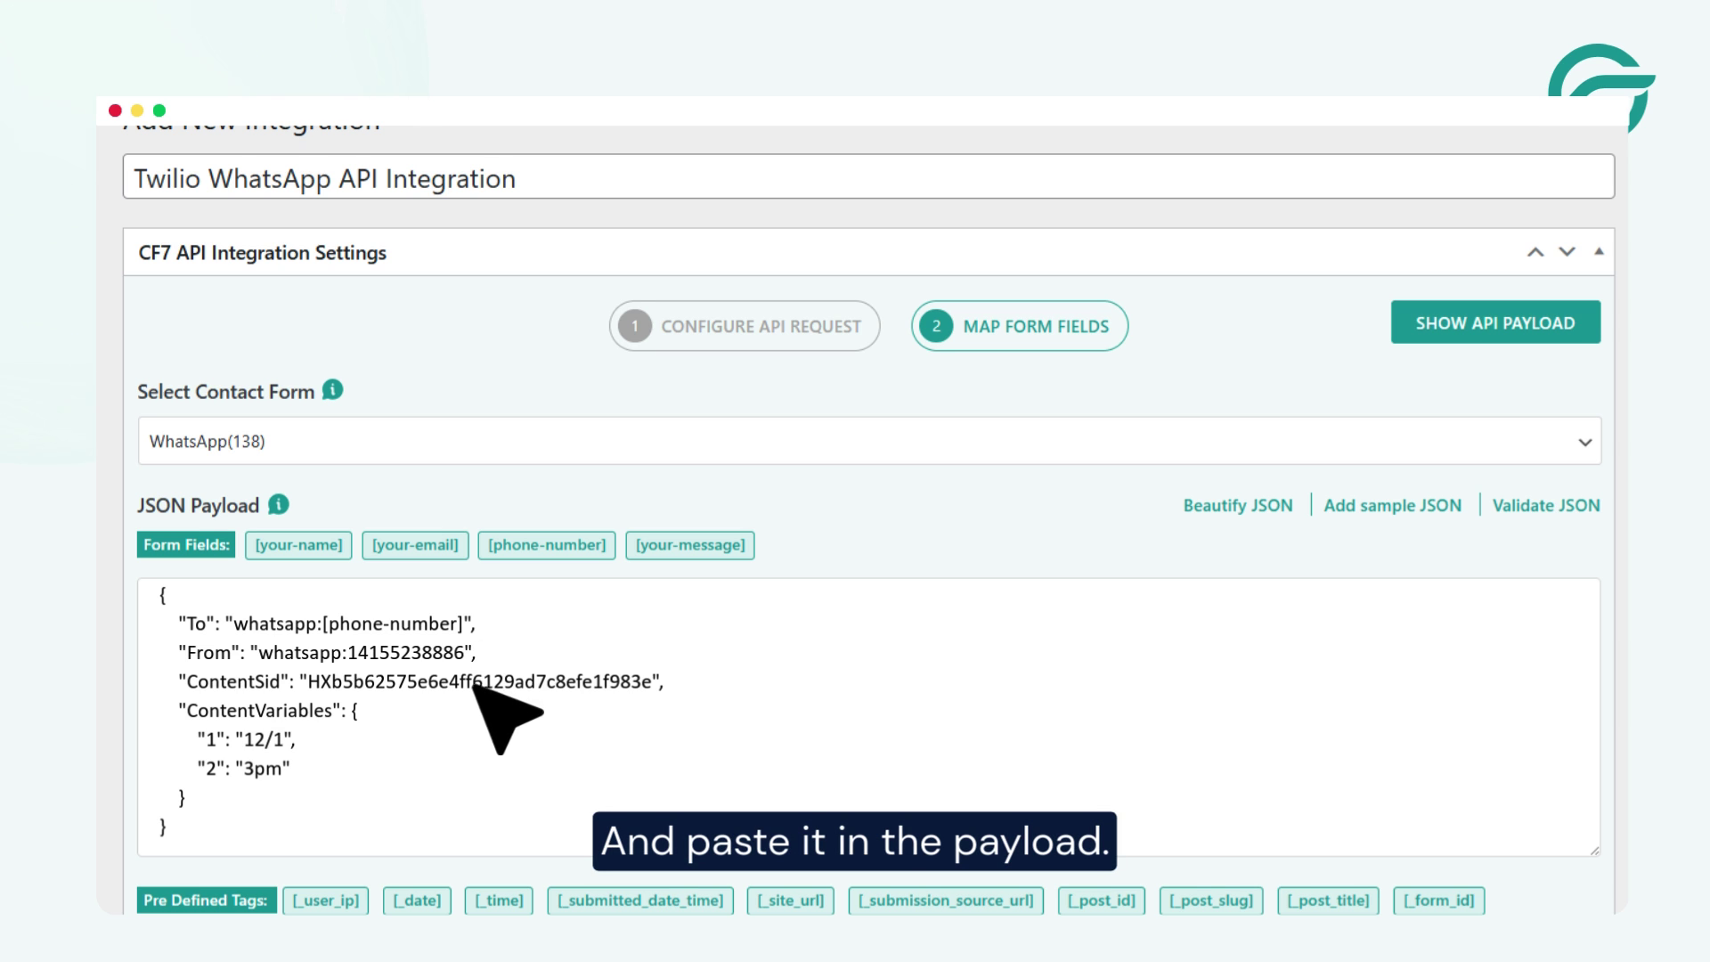
Task: Select step 2 Map Form Fields circle
Action: point(935,326)
